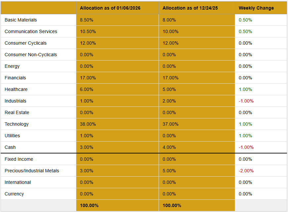Select the 'Utilities' row label
Viewport: 288px width, 212px height.
(x=12, y=136)
